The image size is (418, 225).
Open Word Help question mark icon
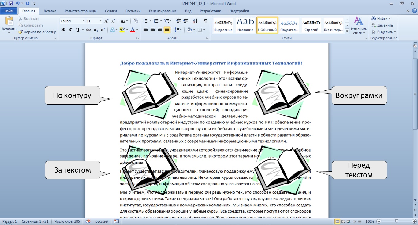(x=414, y=11)
